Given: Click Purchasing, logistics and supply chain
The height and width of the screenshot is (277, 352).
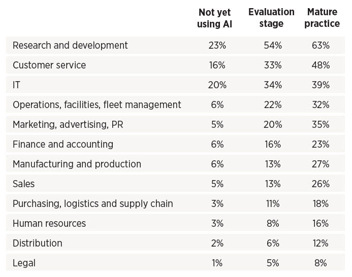Looking at the screenshot, I should point(92,204).
